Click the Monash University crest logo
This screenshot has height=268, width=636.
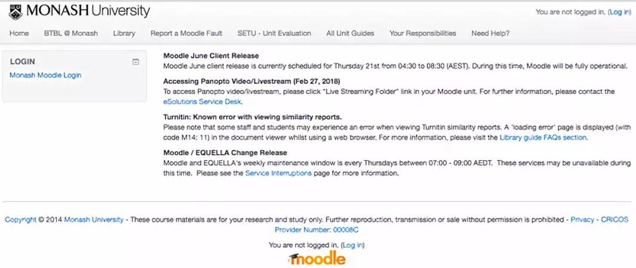point(16,12)
